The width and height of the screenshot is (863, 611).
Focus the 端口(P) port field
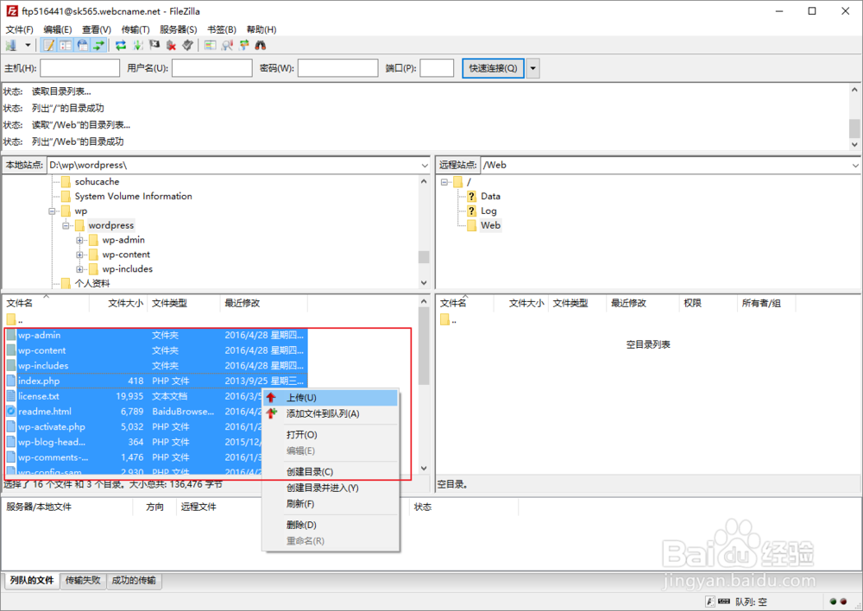(x=437, y=68)
